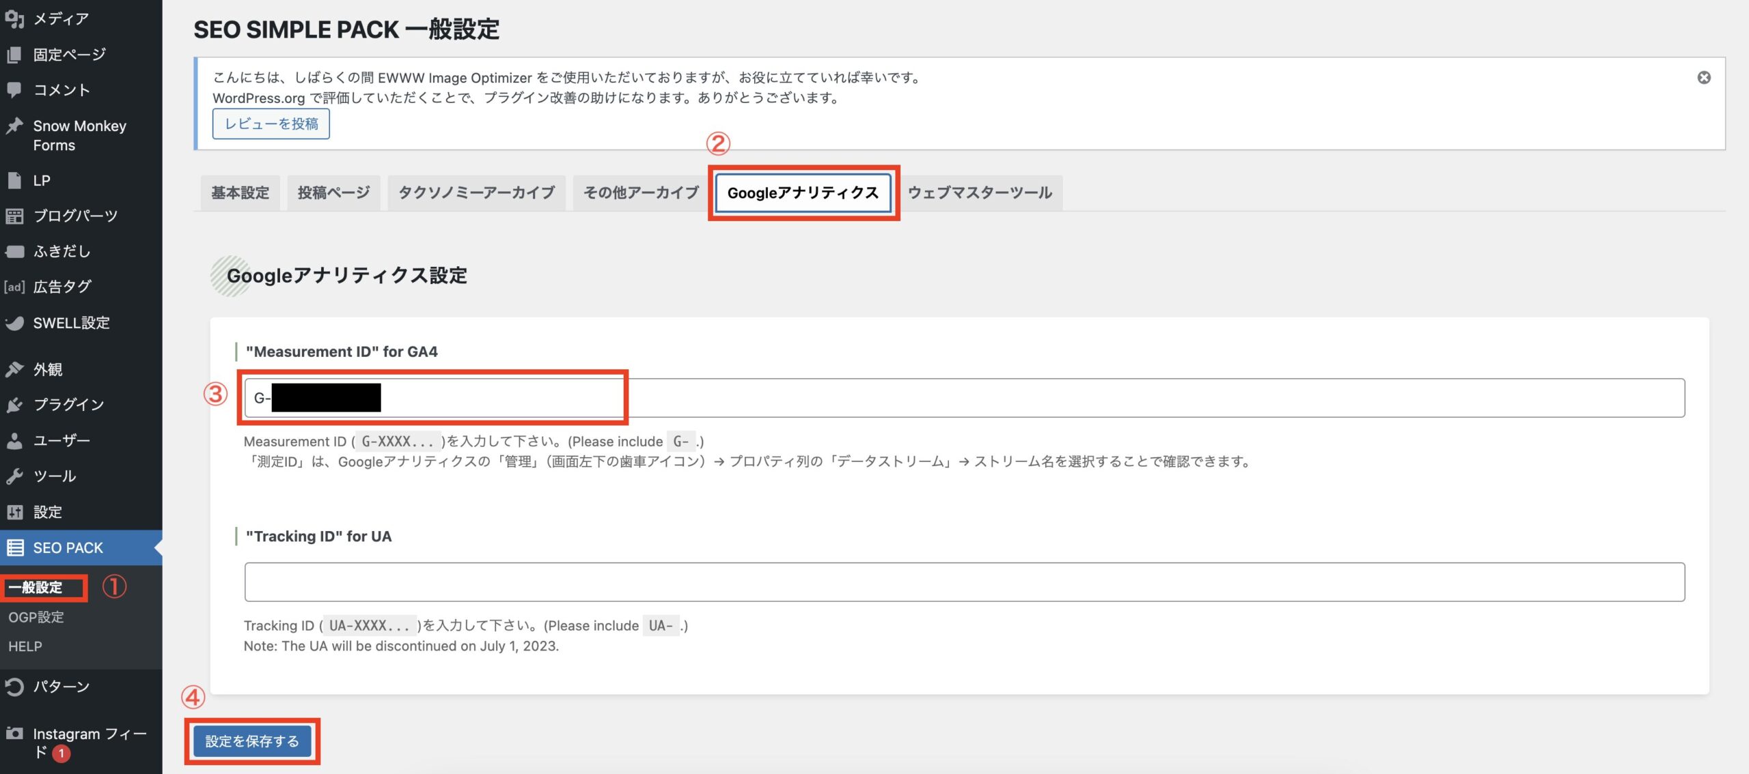Open the HELP submenu item

(25, 646)
